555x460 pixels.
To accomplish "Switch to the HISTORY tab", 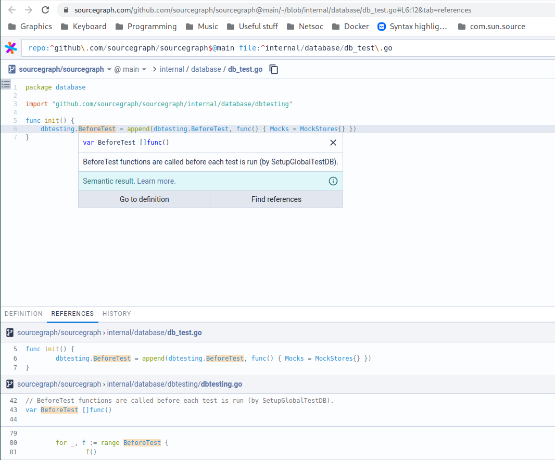I will tap(117, 314).
